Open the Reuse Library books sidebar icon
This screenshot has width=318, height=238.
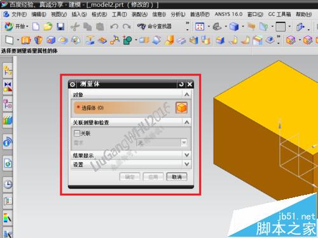(8, 120)
